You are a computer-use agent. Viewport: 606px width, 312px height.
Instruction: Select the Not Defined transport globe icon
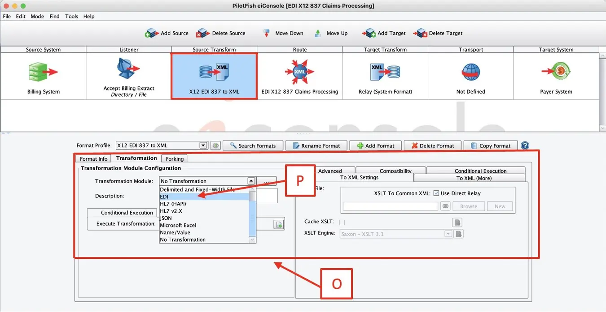(471, 72)
